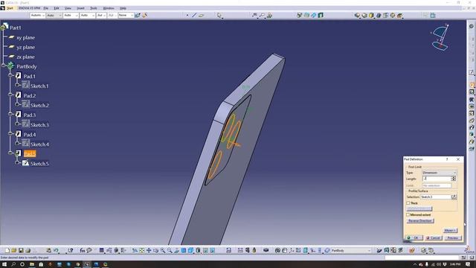
Task: Click the Open file folder icon
Action: pos(13,250)
